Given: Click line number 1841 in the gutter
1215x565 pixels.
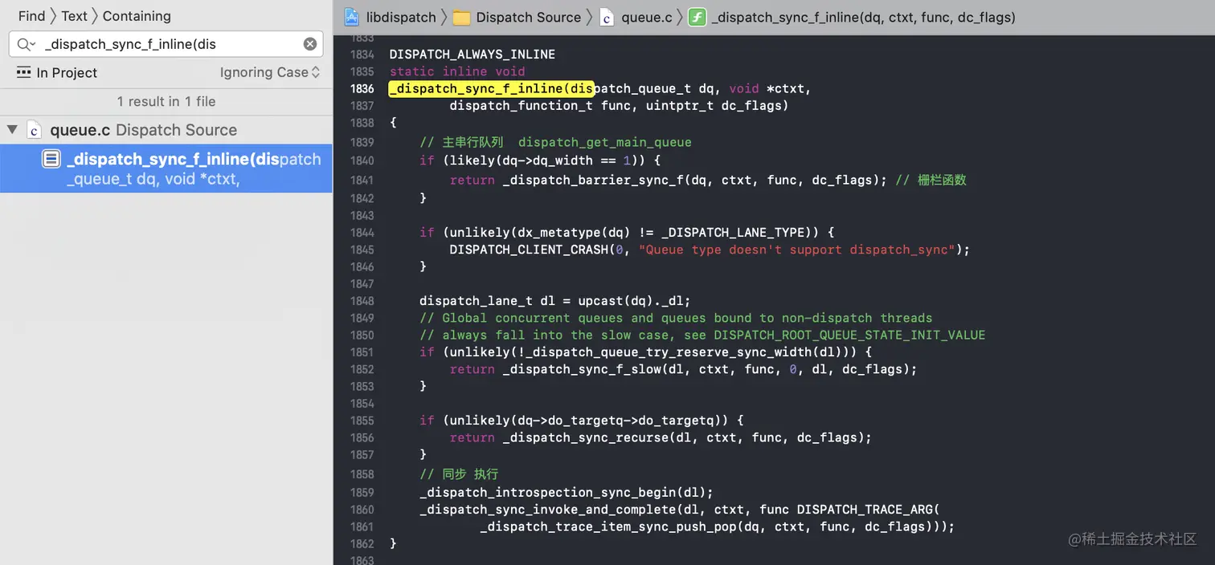Looking at the screenshot, I should (x=362, y=181).
